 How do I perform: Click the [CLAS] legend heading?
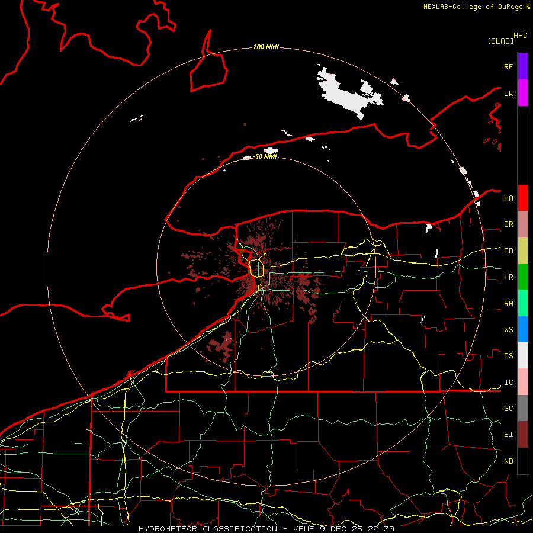click(500, 41)
